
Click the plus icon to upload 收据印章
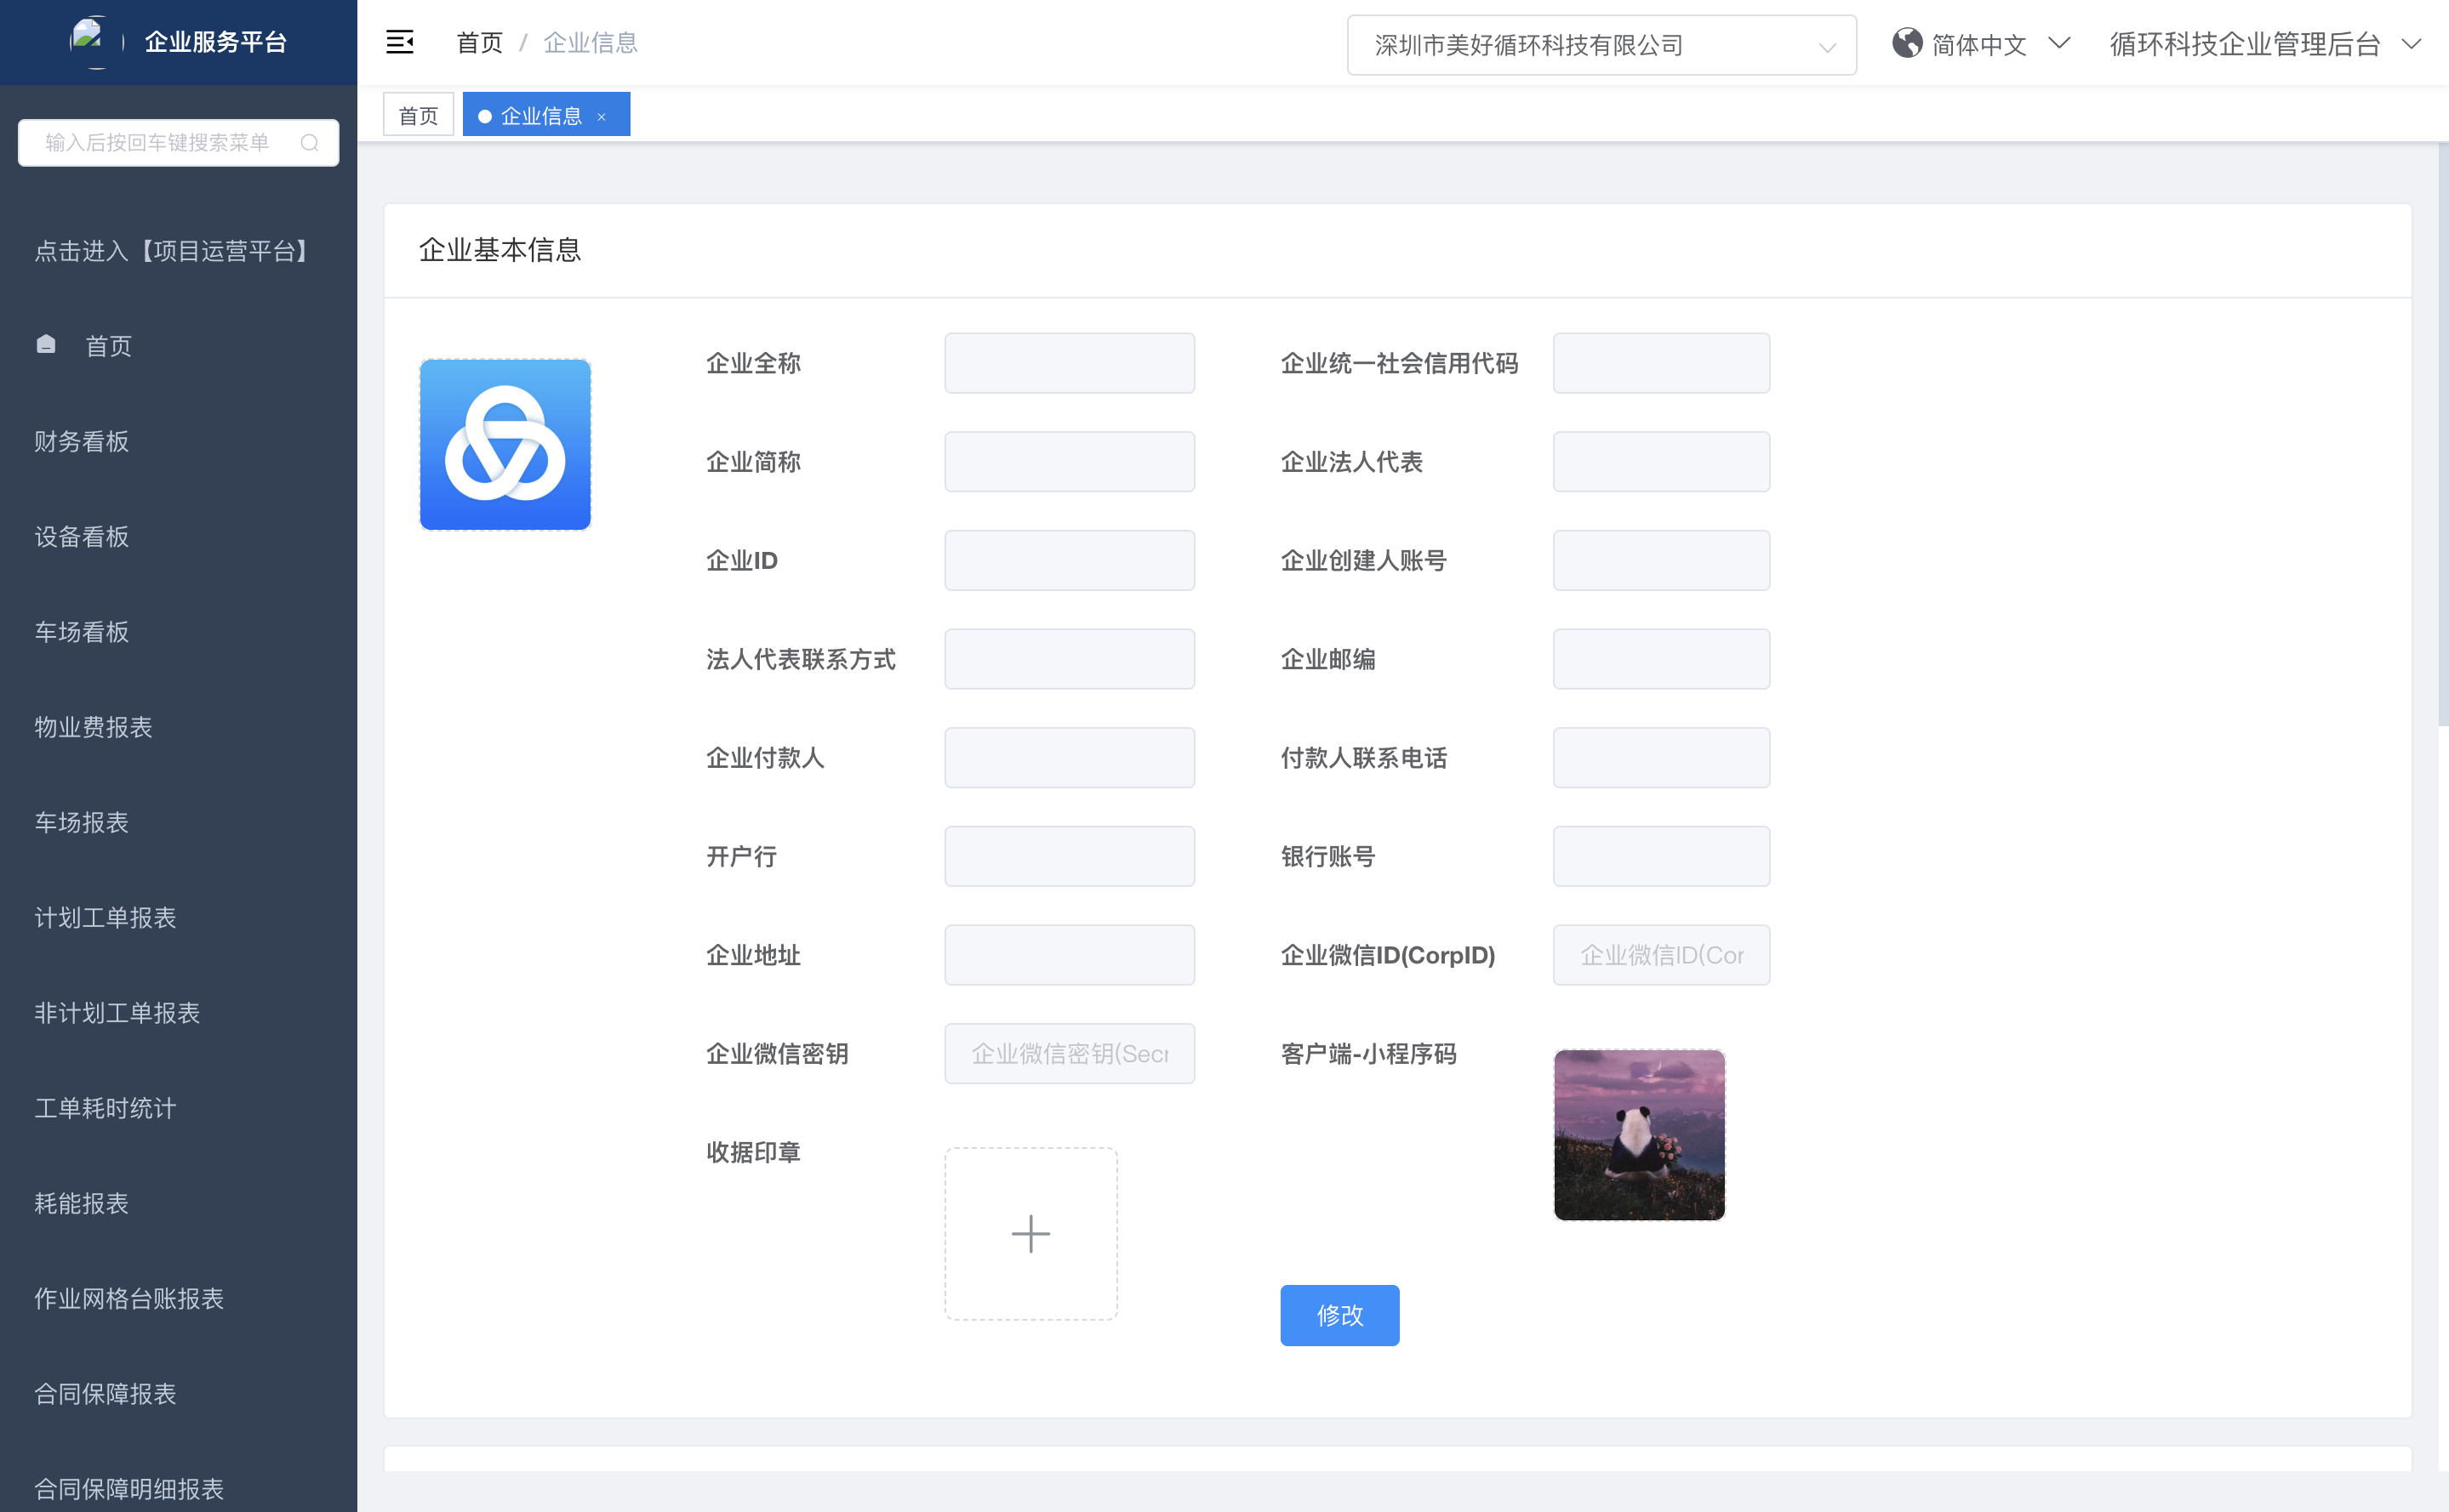tap(1030, 1233)
